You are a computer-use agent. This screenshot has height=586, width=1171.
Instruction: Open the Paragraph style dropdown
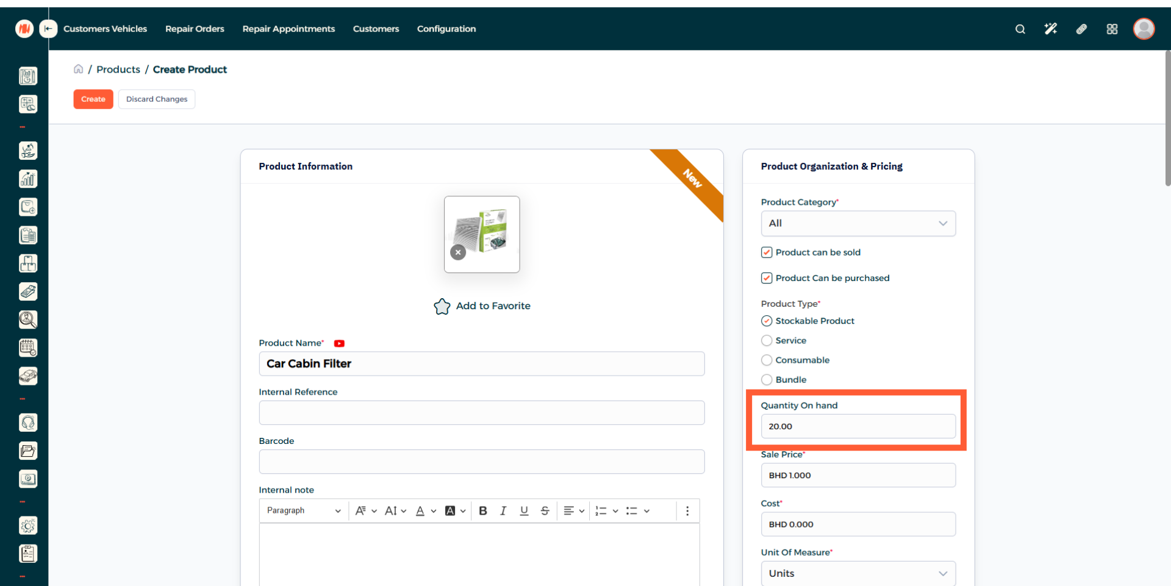coord(303,511)
